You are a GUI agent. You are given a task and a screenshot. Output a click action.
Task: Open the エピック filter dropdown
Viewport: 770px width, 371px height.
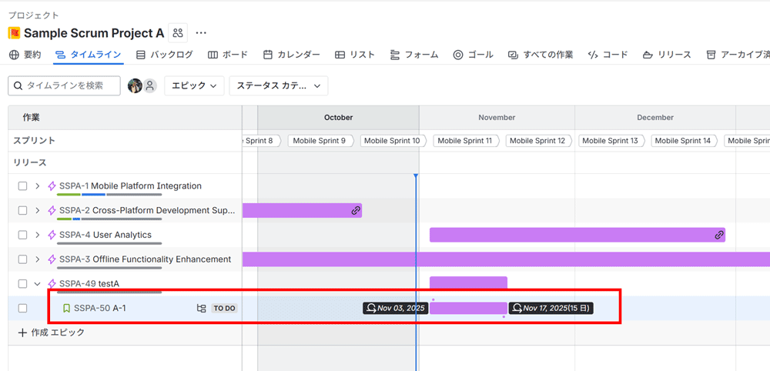194,86
